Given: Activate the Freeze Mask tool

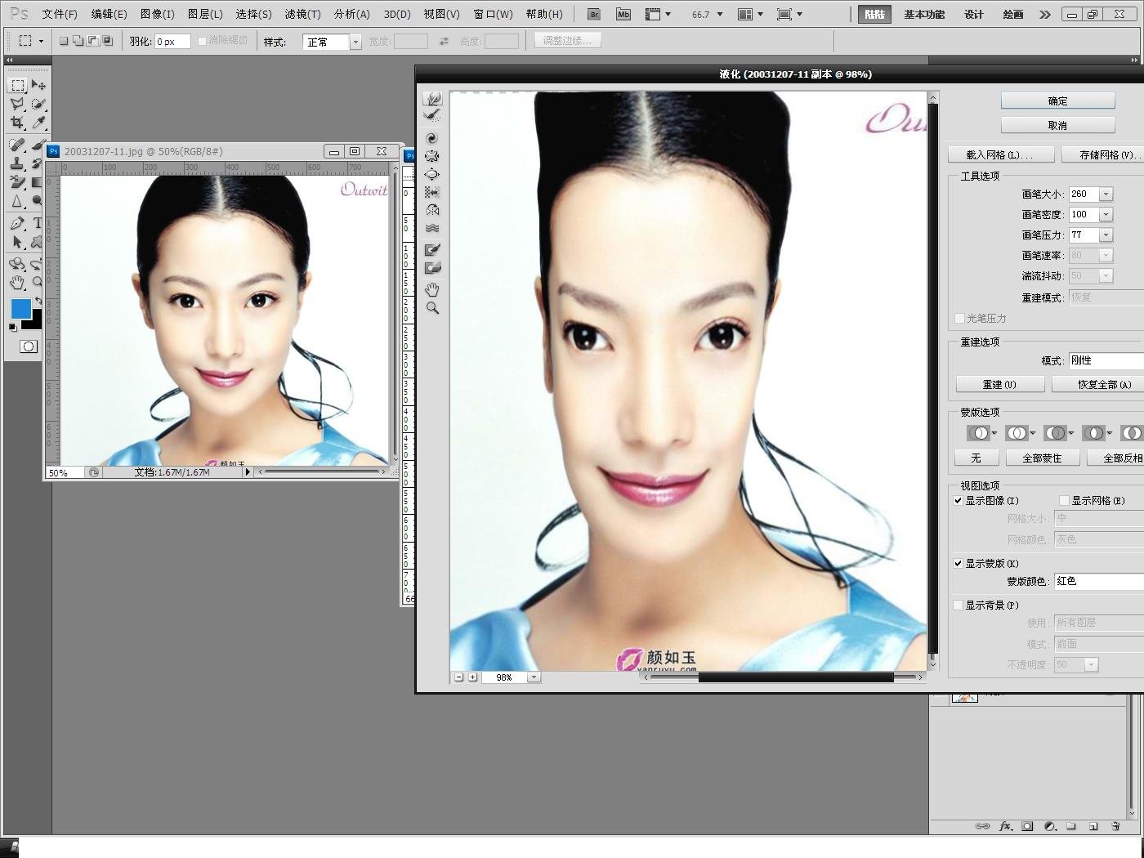Looking at the screenshot, I should pyautogui.click(x=432, y=249).
